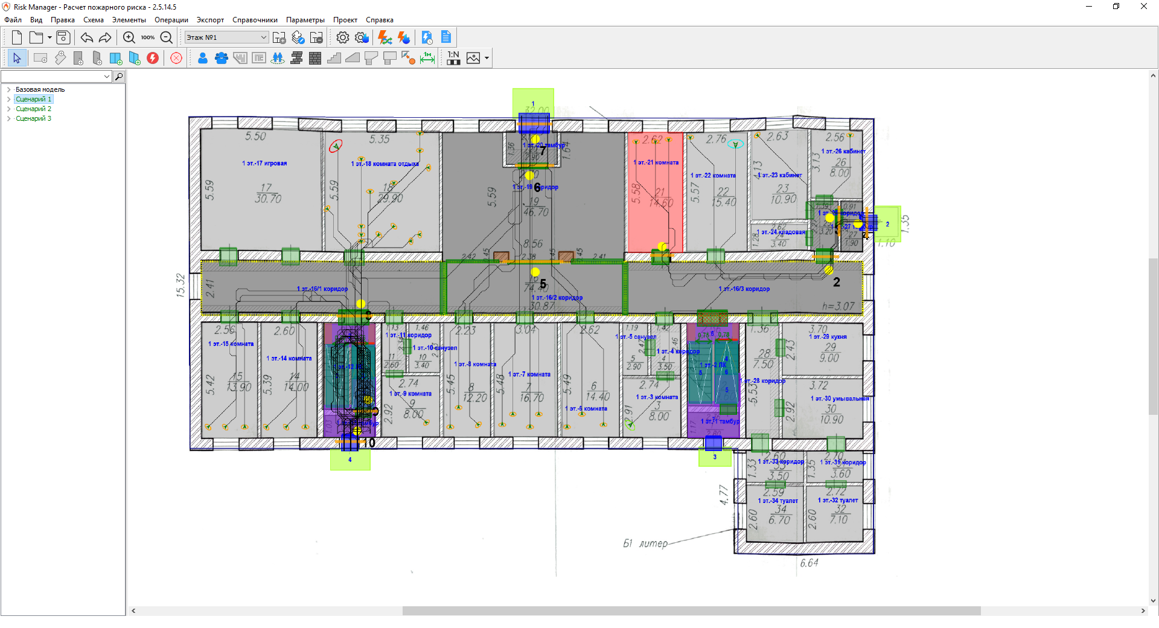This screenshot has height=628, width=1159.
Task: Click the red cancel circle icon
Action: [x=176, y=58]
